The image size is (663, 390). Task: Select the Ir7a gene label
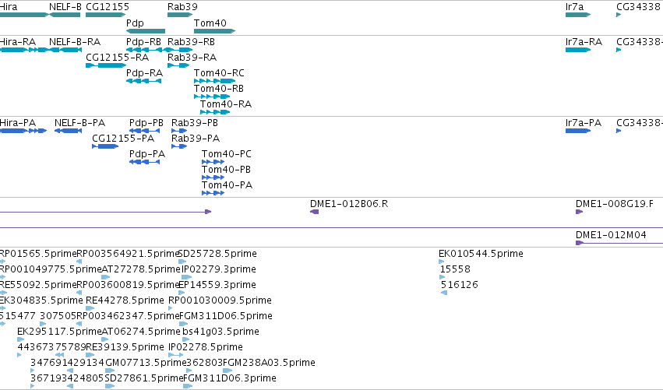pyautogui.click(x=574, y=7)
